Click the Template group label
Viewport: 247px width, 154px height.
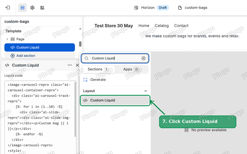pos(13,31)
